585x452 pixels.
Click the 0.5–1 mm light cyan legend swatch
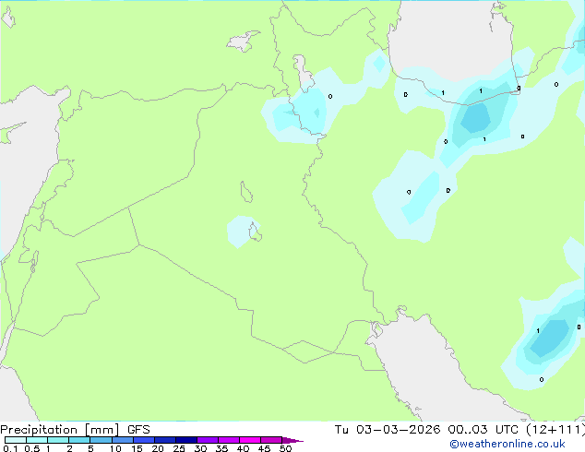coord(37,440)
